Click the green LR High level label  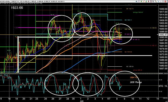click(x=138, y=12)
